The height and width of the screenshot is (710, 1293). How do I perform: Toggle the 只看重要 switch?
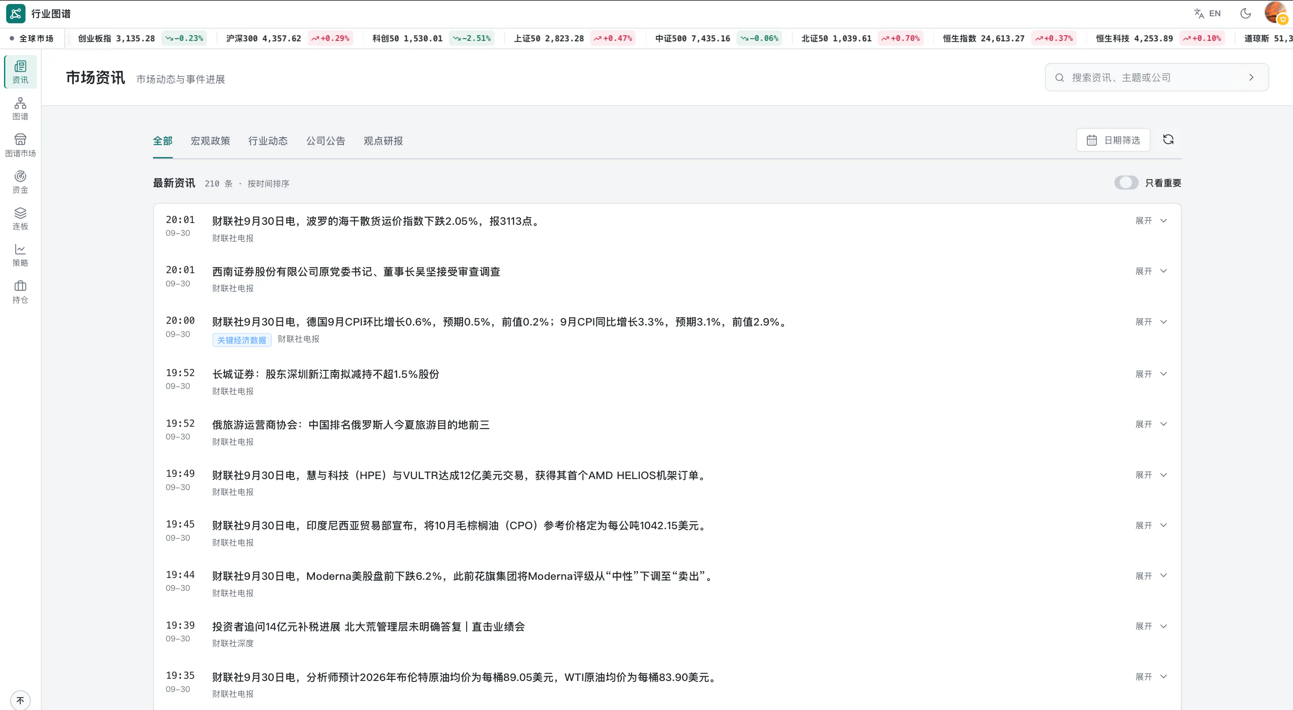tap(1126, 183)
